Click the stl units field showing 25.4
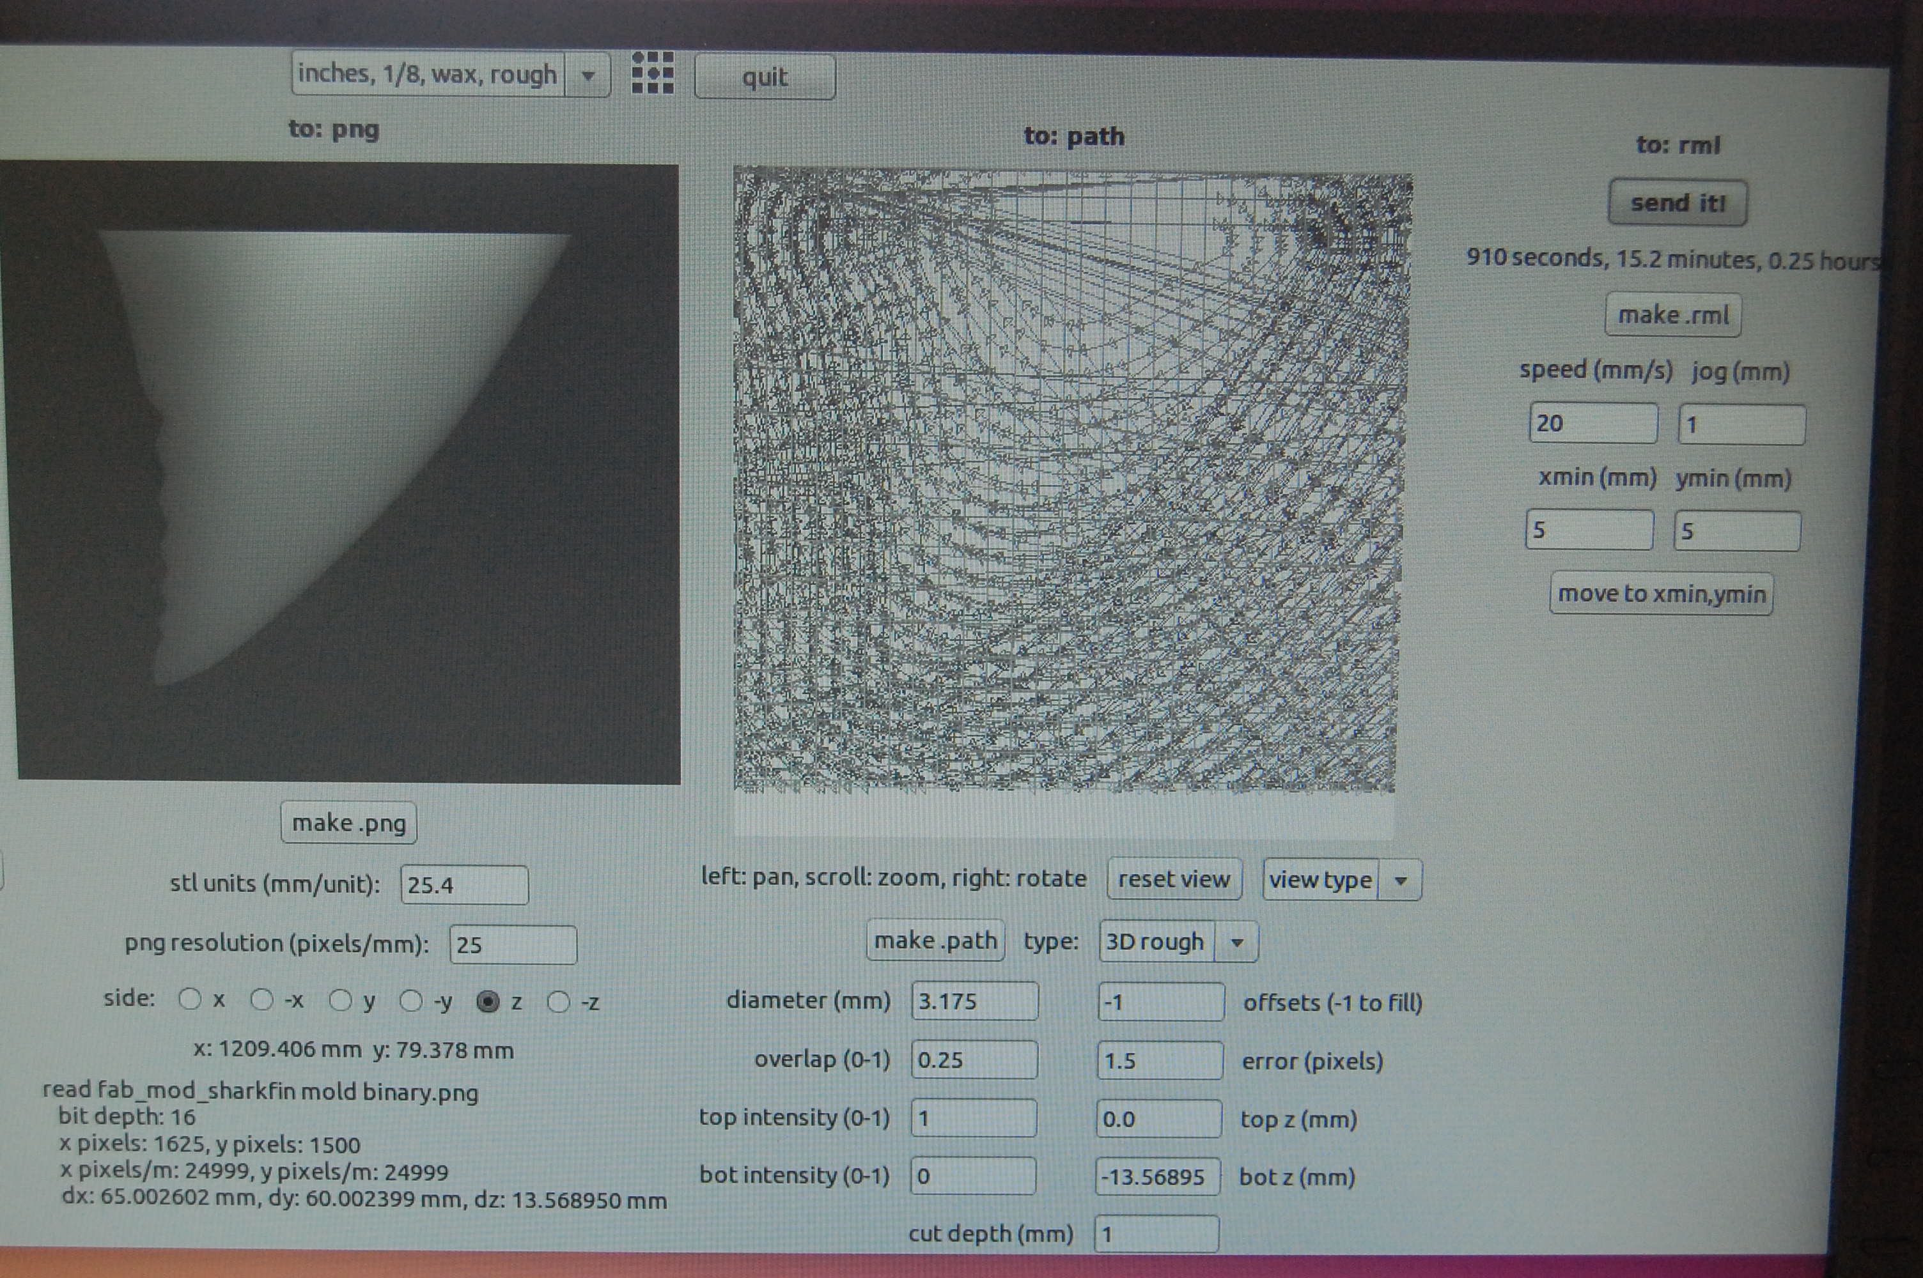The width and height of the screenshot is (1923, 1278). pyautogui.click(x=465, y=885)
